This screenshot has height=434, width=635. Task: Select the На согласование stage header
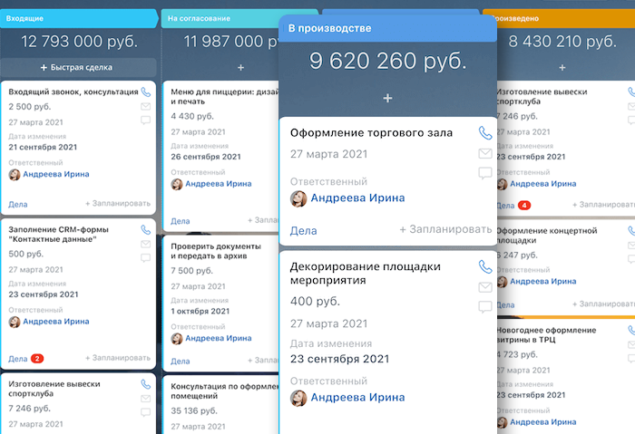pyautogui.click(x=218, y=17)
